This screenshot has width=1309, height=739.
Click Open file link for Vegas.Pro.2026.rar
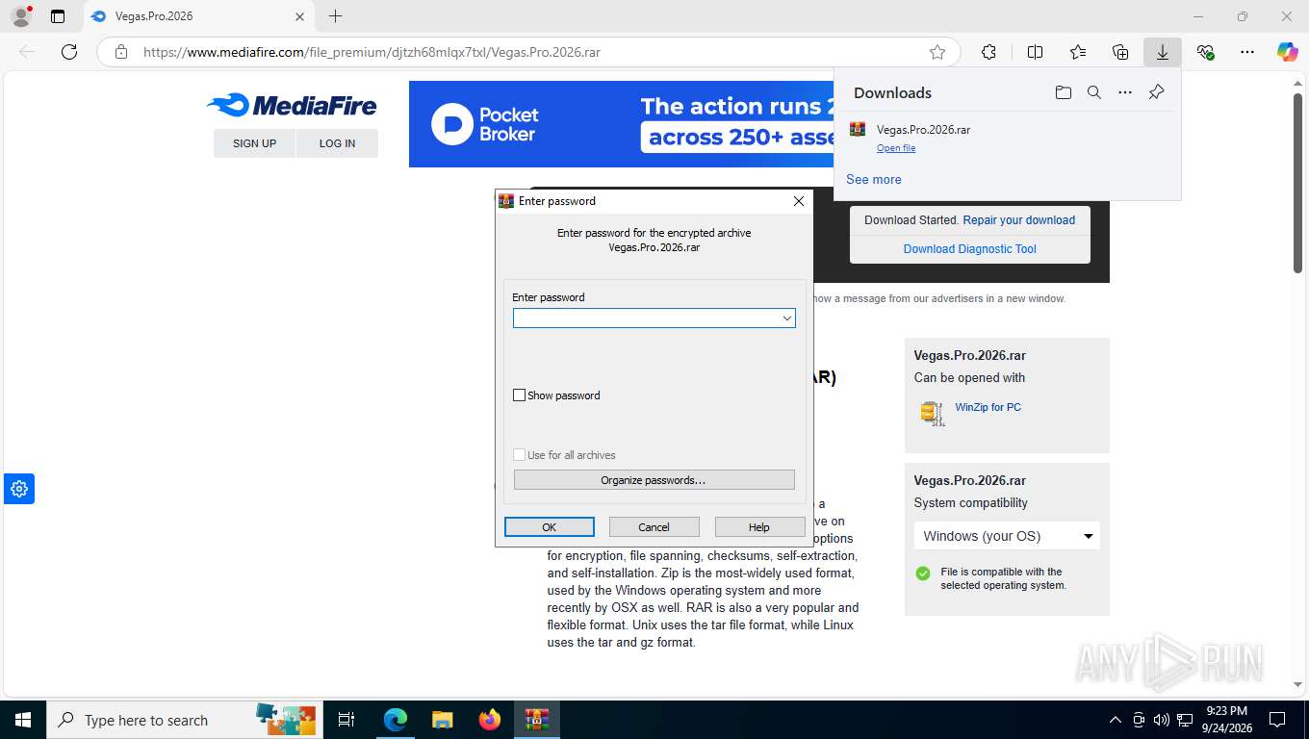[x=896, y=148]
